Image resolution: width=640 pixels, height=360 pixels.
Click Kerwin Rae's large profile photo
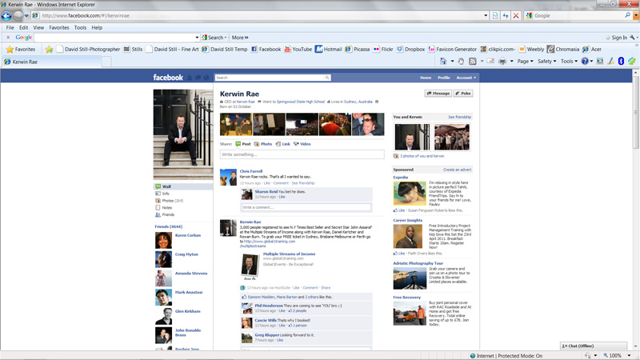coord(183,134)
